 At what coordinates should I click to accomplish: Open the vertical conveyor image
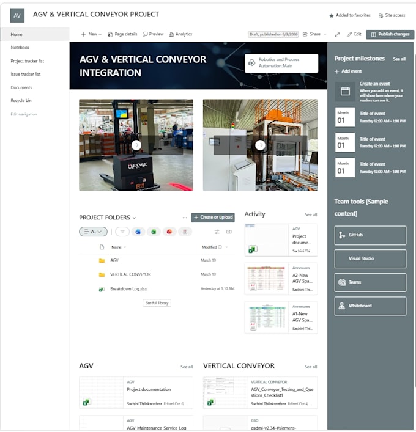(260, 145)
